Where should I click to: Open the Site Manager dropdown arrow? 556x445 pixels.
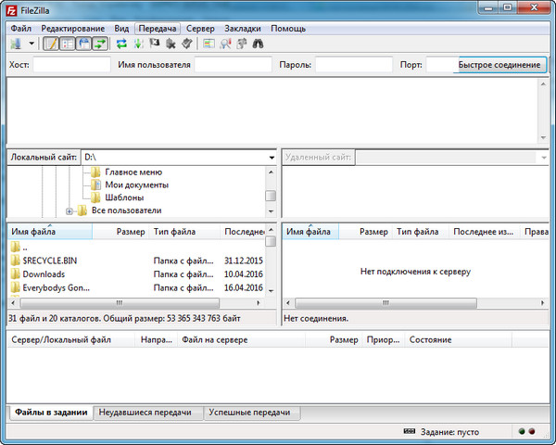[x=32, y=44]
